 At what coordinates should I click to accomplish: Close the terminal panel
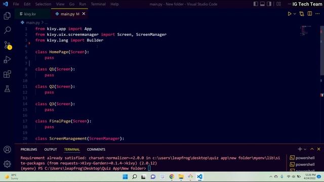[318, 149]
